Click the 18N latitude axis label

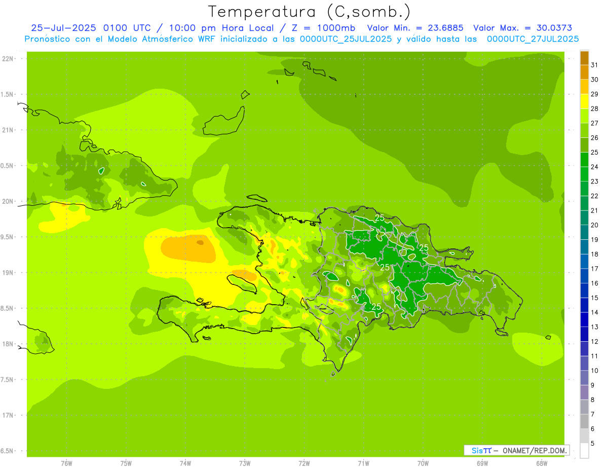tap(8, 344)
